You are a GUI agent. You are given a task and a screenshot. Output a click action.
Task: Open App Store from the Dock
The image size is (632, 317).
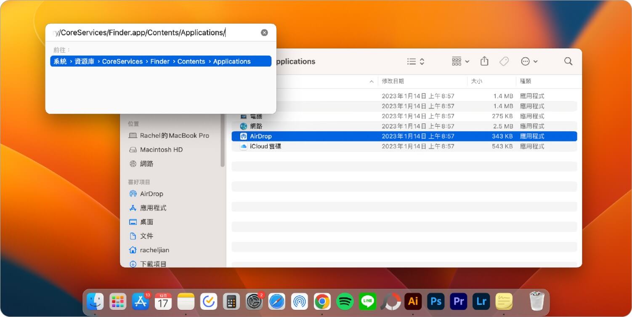point(141,301)
